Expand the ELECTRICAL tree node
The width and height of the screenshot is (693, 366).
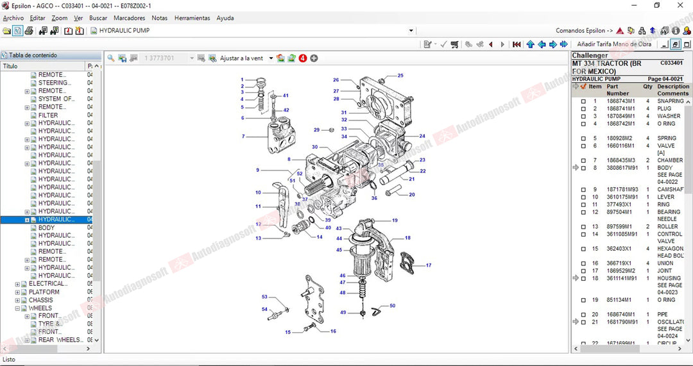coord(18,284)
